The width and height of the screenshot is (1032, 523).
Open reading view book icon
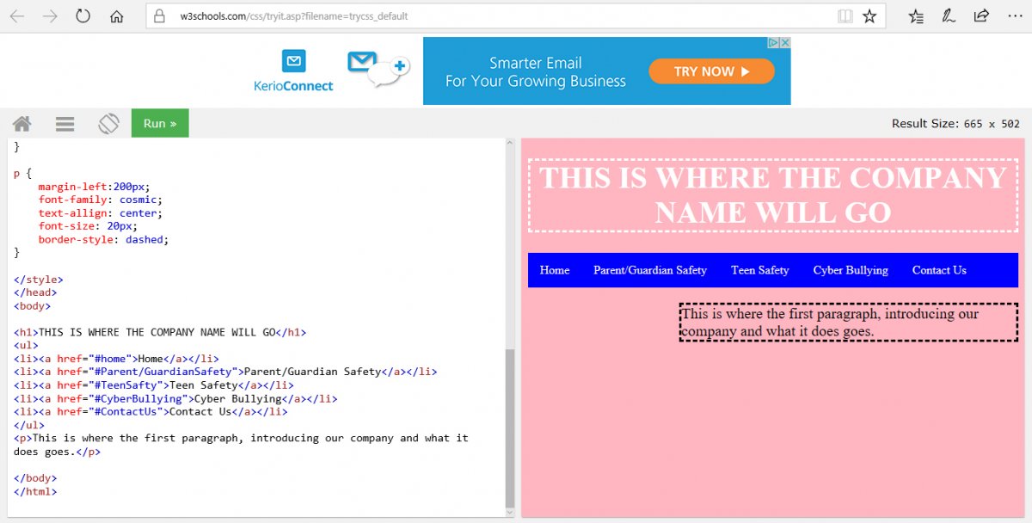point(845,16)
